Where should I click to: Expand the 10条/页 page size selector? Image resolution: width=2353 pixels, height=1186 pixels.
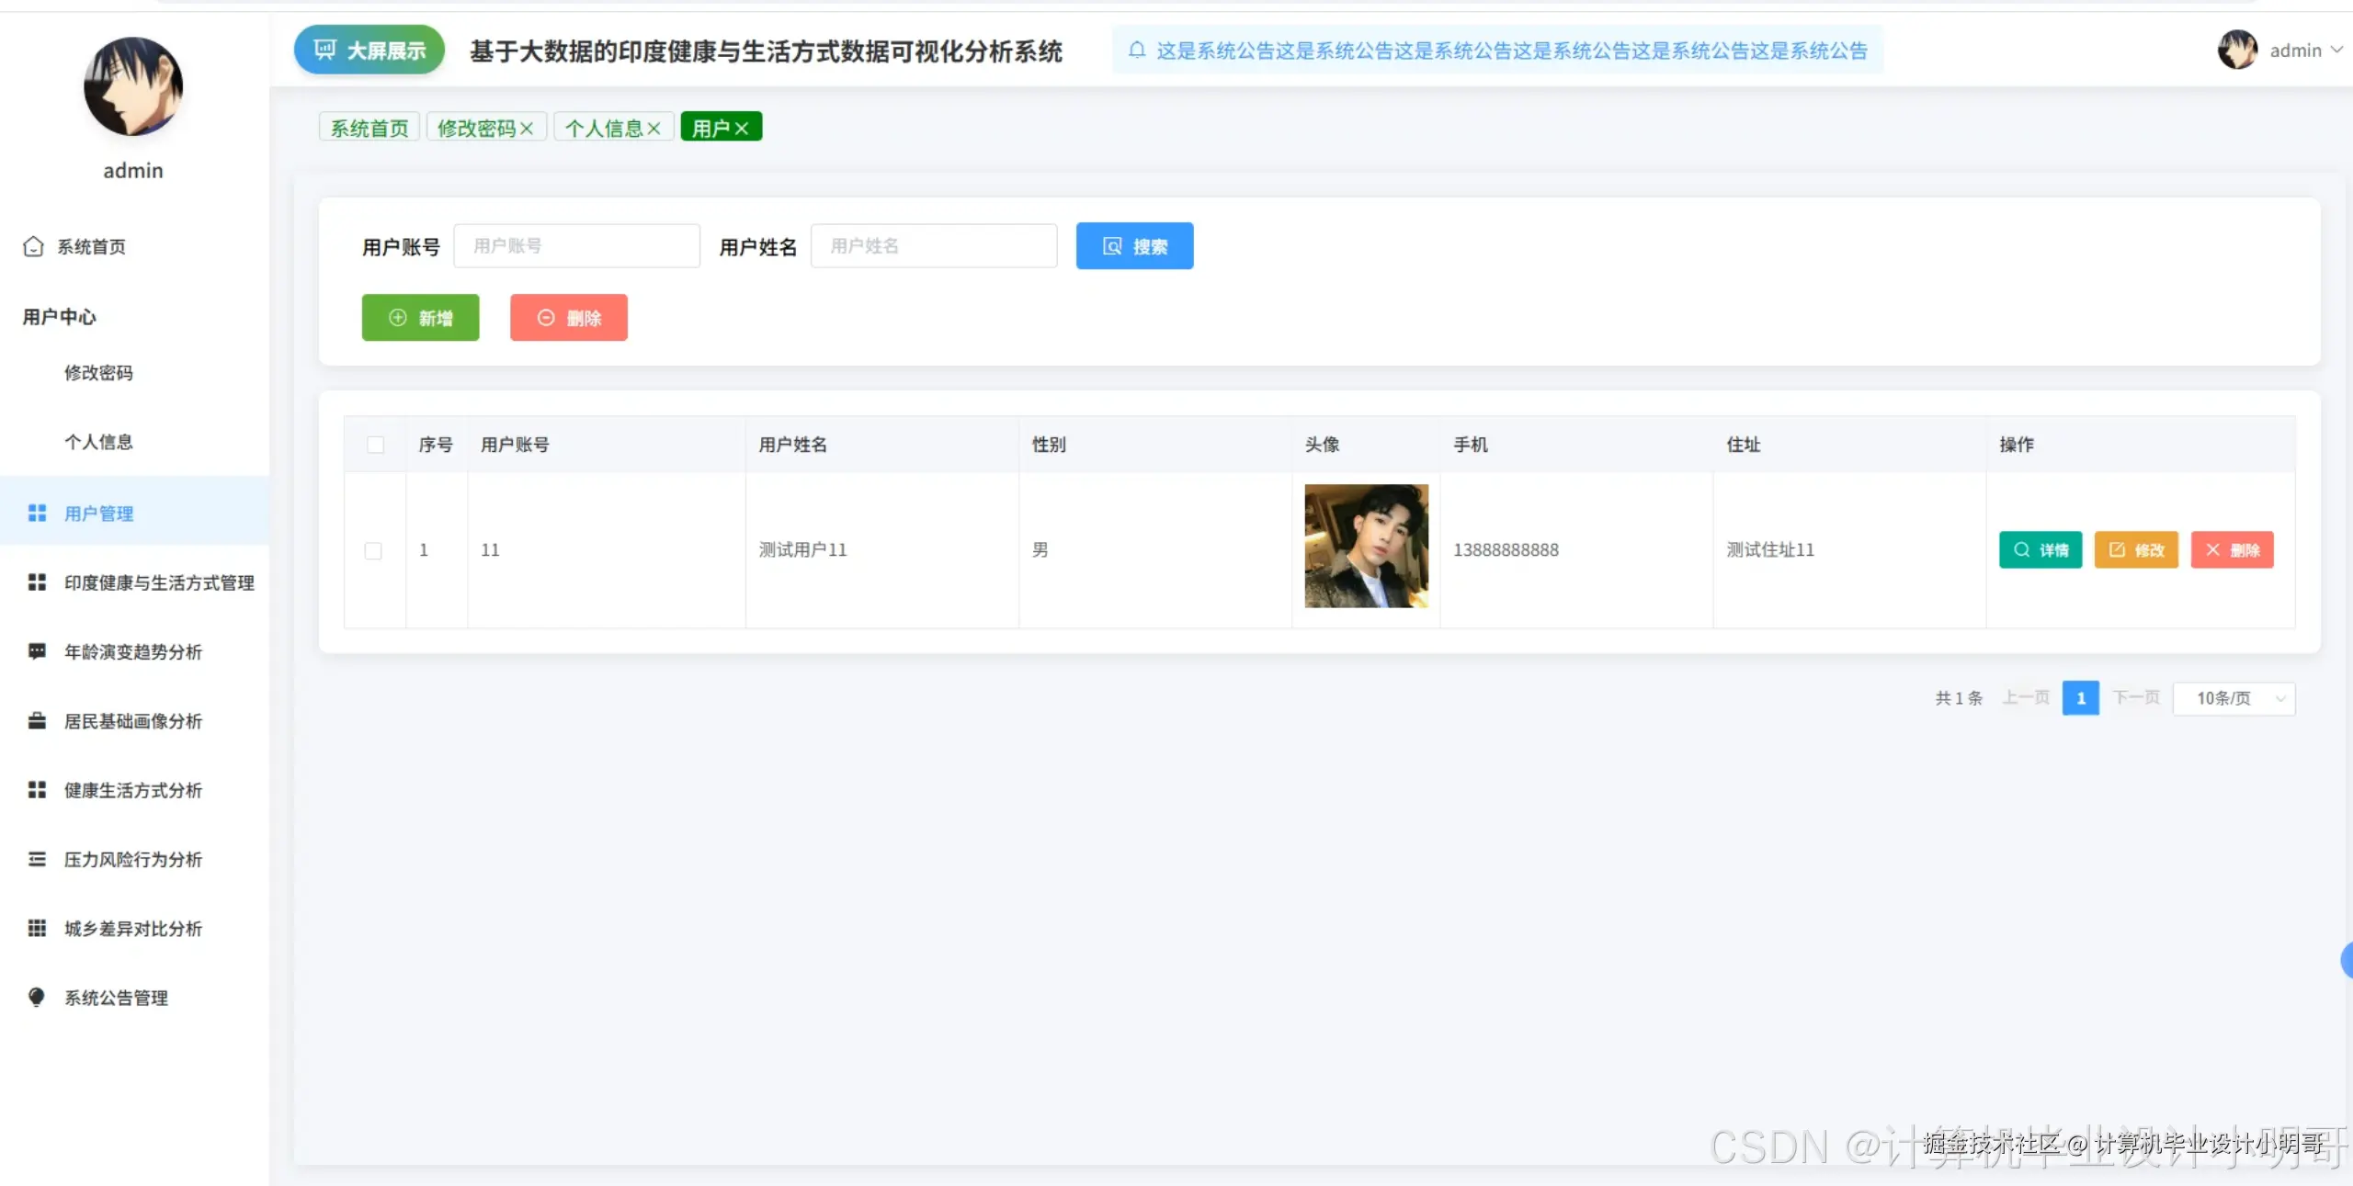pyautogui.click(x=2234, y=698)
